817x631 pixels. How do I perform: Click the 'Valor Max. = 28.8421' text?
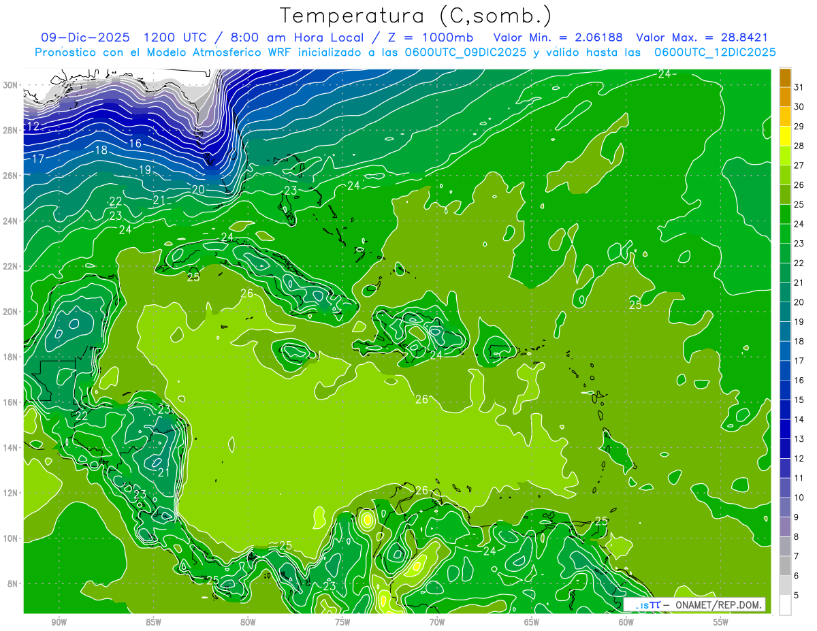(702, 37)
